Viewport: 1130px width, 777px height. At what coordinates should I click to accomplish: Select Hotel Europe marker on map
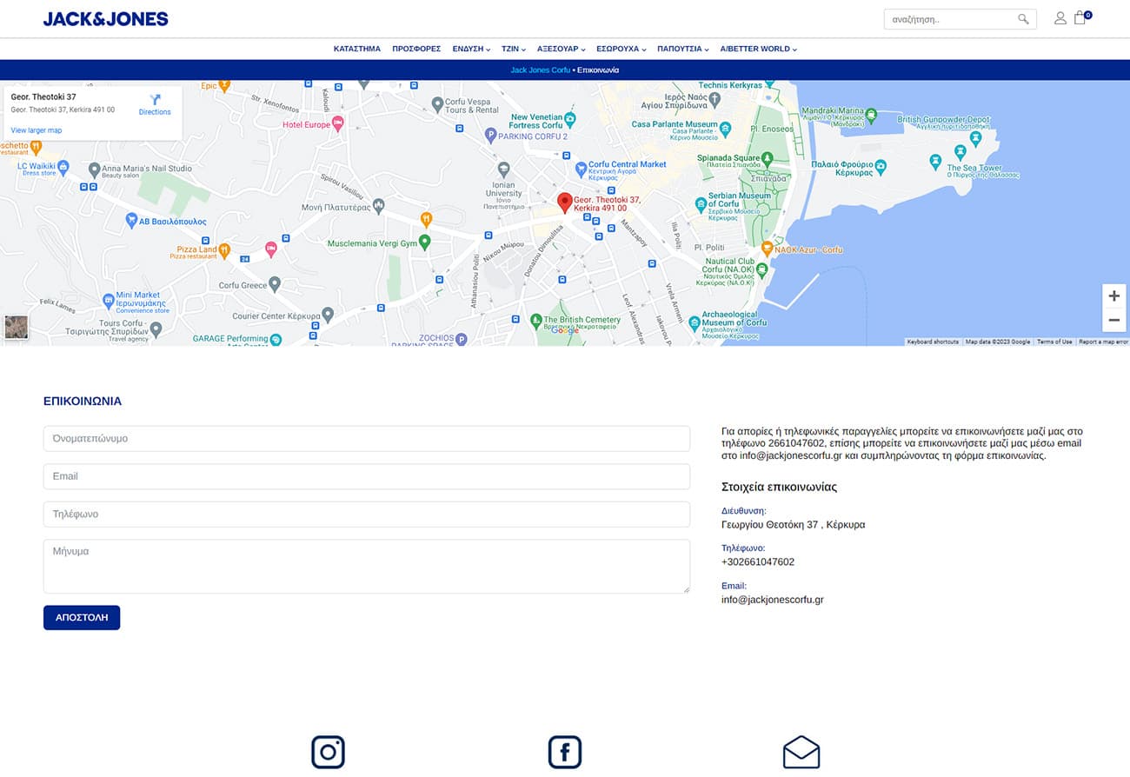(x=338, y=123)
